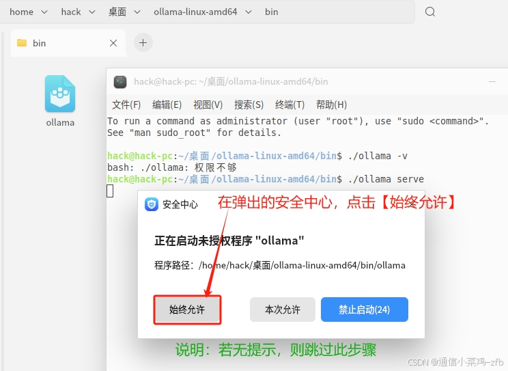
Task: Open the 搜索(S) terminal menu
Action: click(249, 105)
